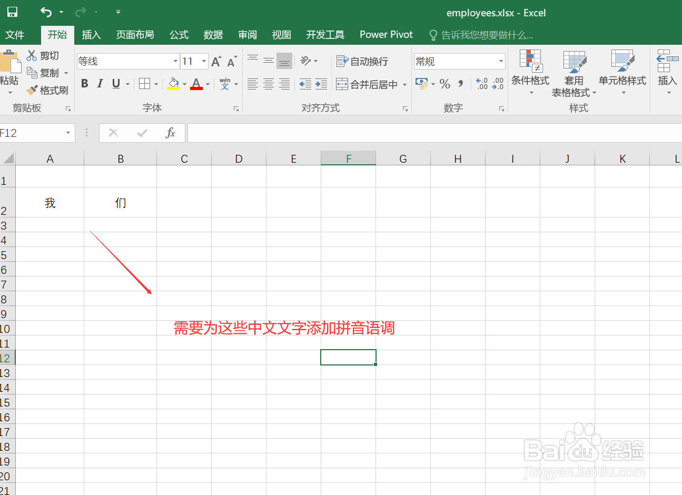The height and width of the screenshot is (495, 682).
Task: Open 条件格式 conditional formatting
Action: 530,72
